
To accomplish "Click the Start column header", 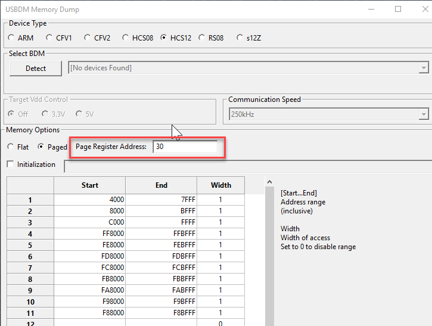I will (x=90, y=185).
